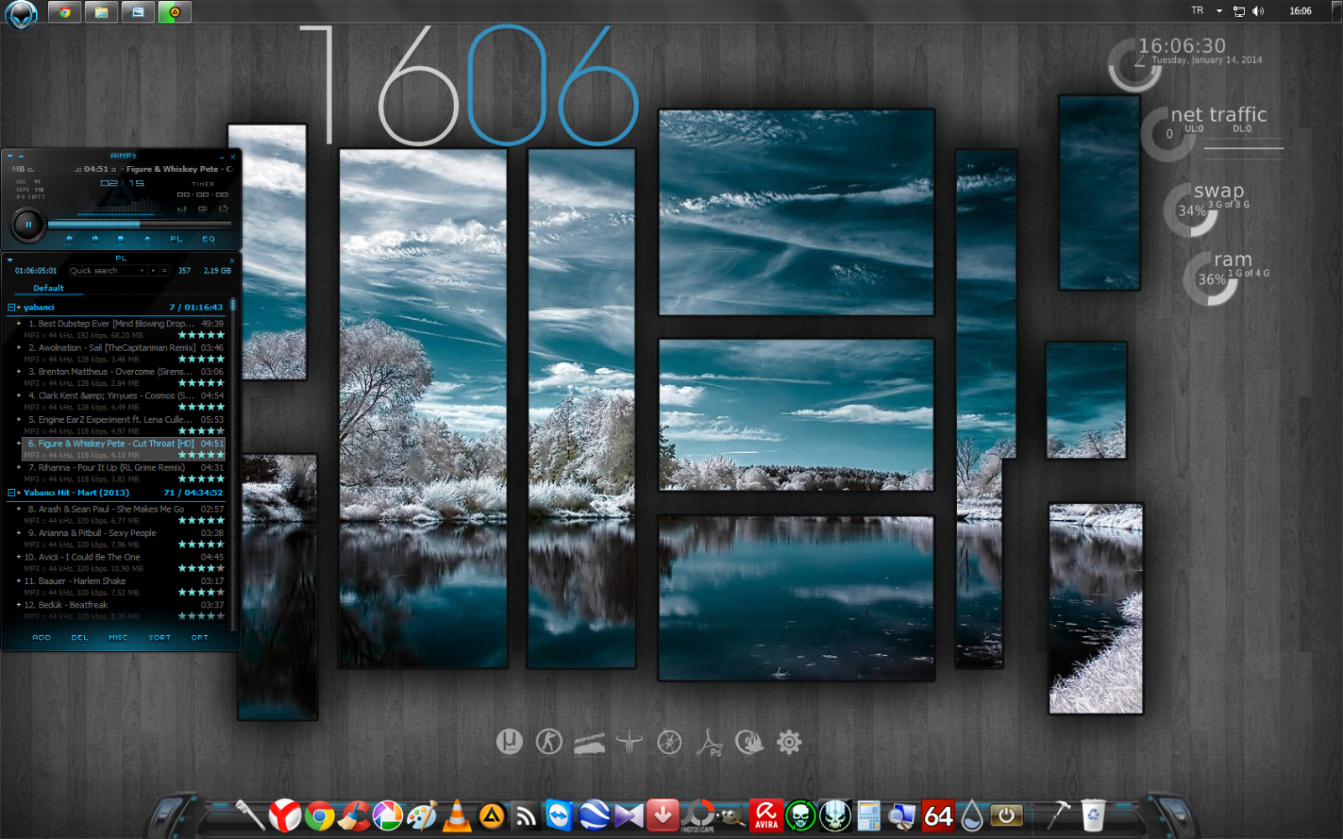Select track Engine EarZ Experiment

coord(123,425)
